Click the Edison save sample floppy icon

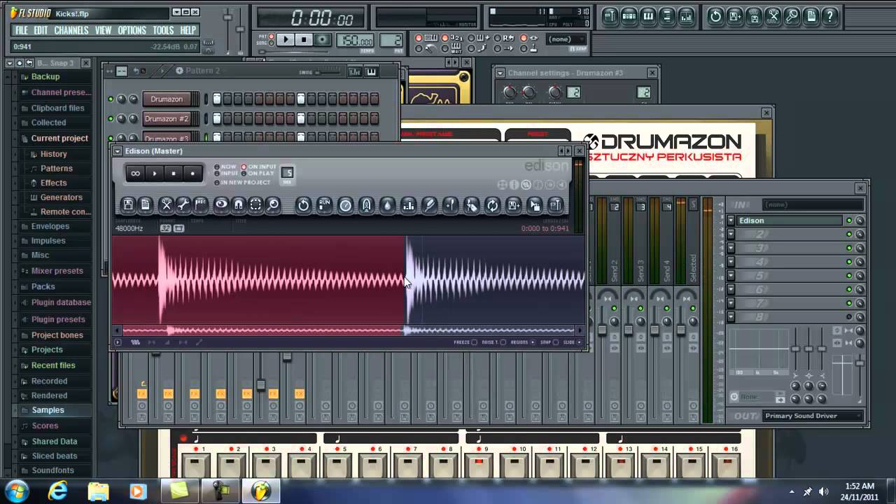128,205
